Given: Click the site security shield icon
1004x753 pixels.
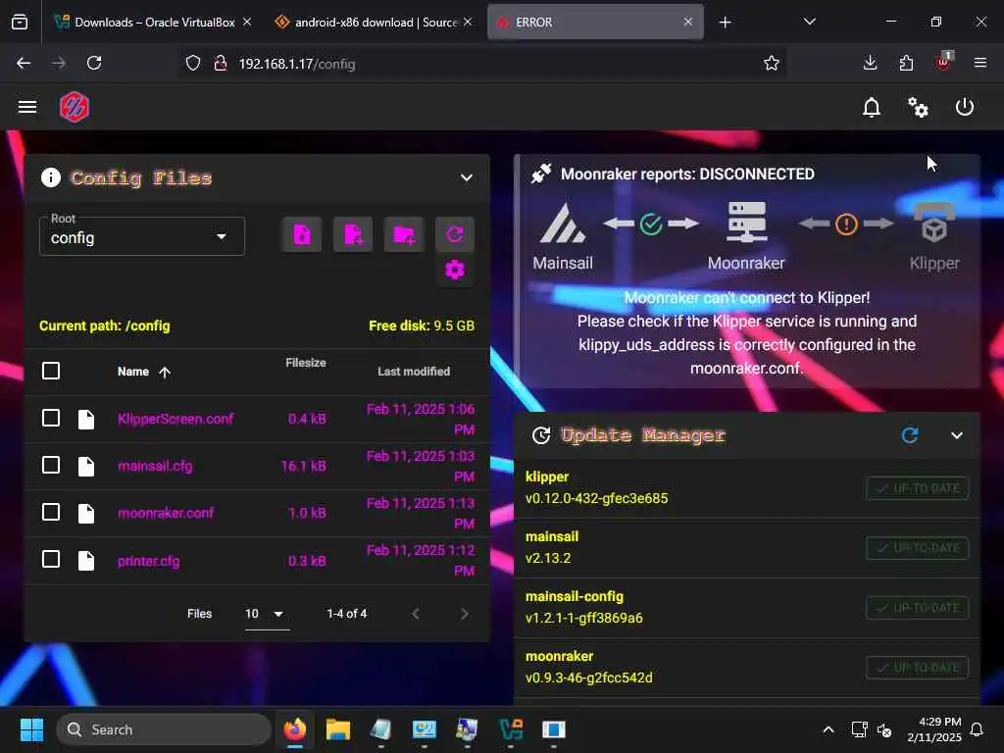Looking at the screenshot, I should (193, 64).
